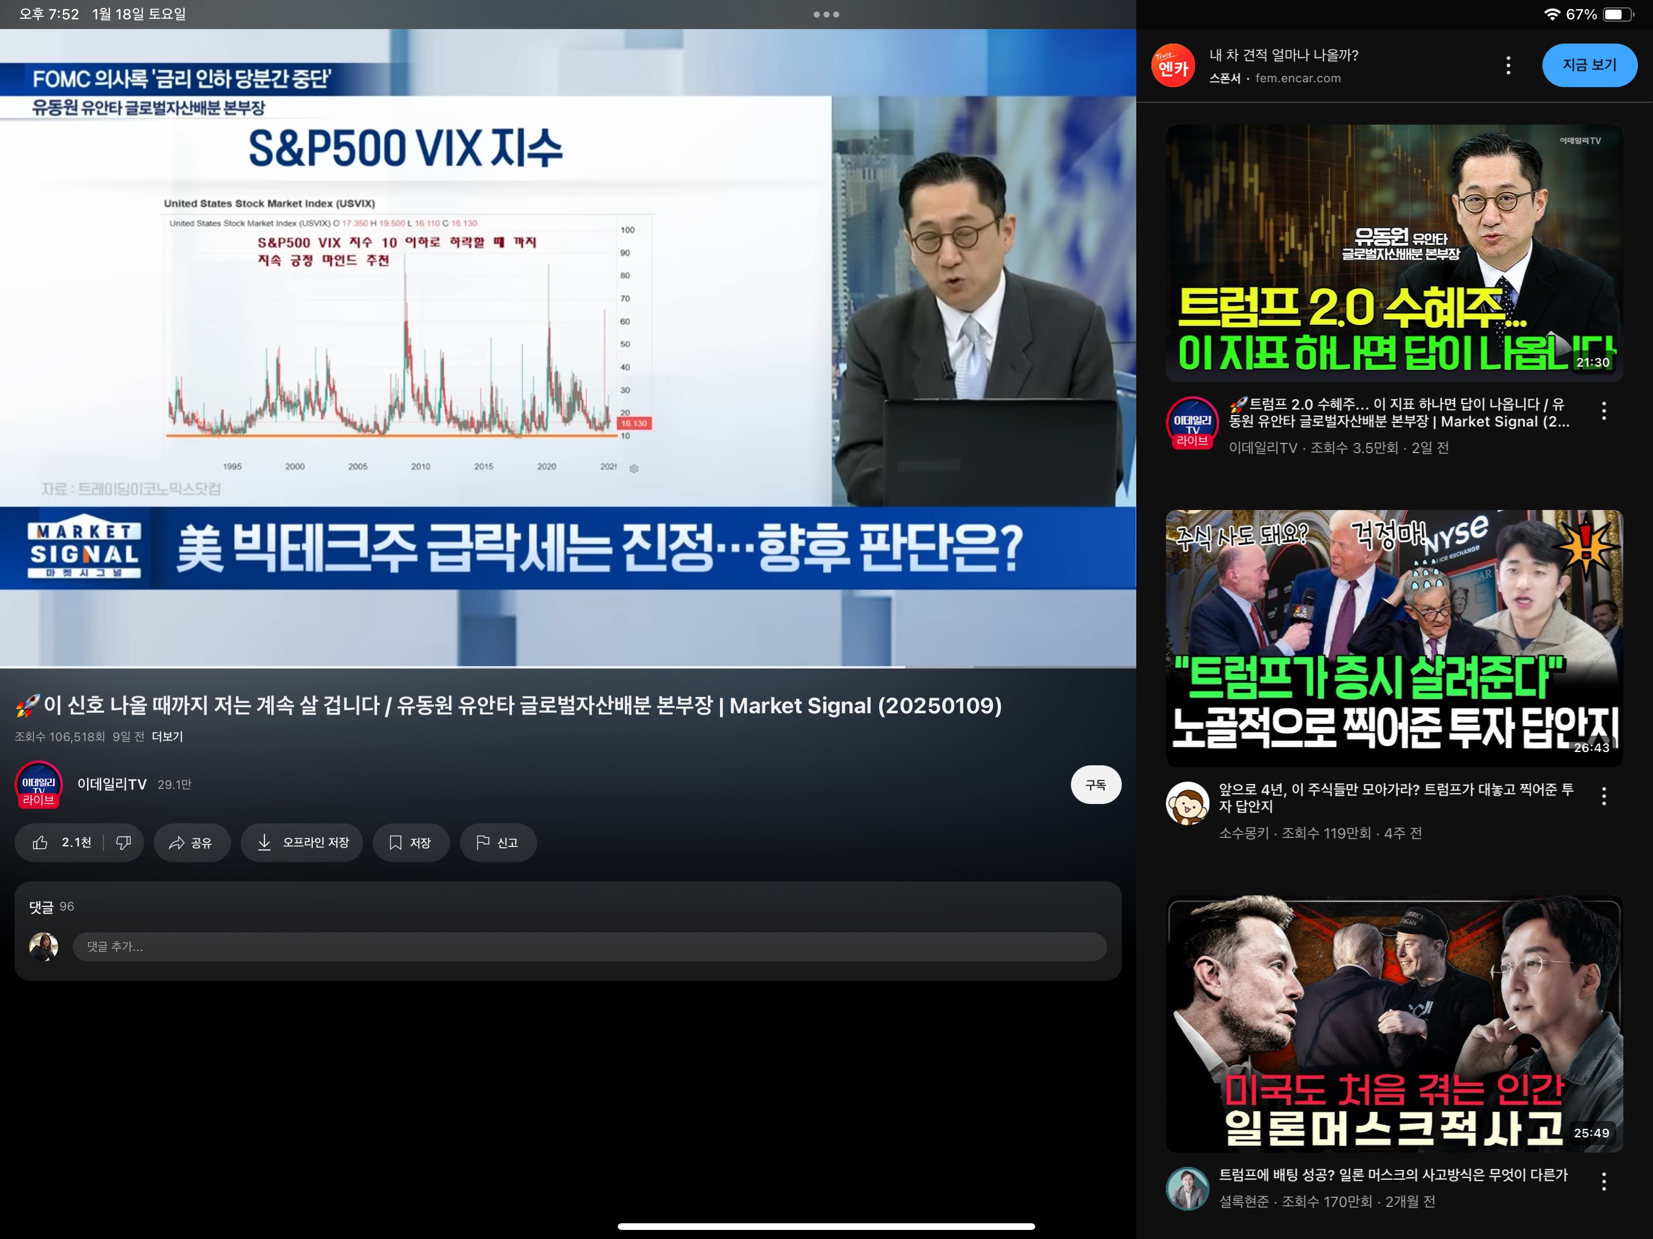Tap the clock 오후 7:52 in status bar
Viewport: 1653px width, 1239px height.
pyautogui.click(x=50, y=14)
